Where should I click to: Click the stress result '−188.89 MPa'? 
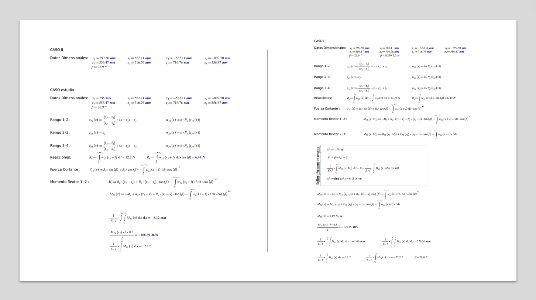tap(148, 235)
